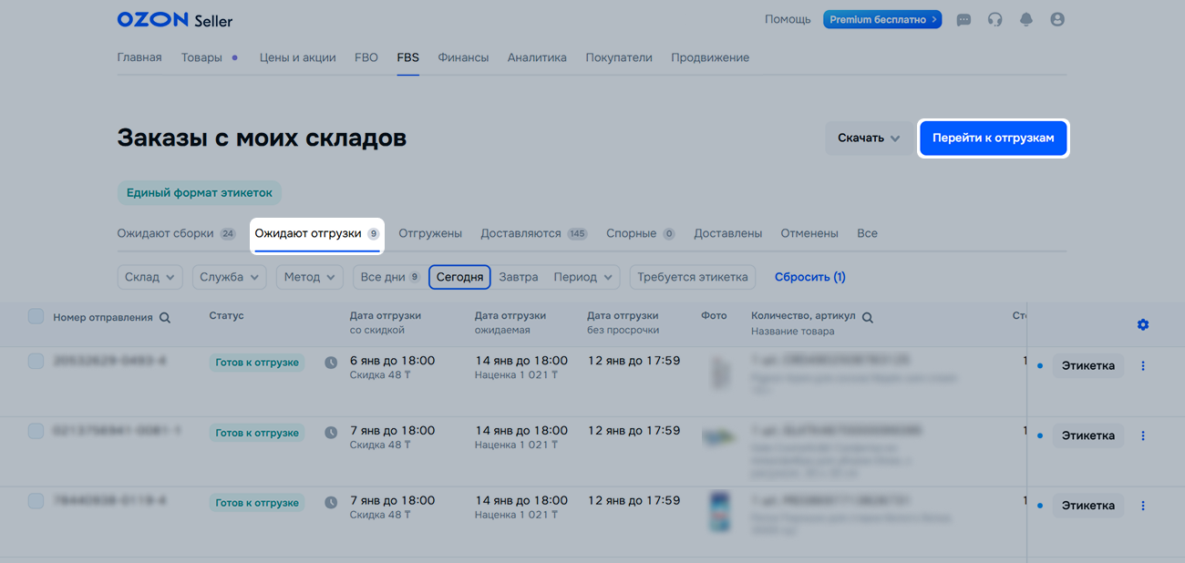The image size is (1185, 563).
Task: Search by shipment number magnifier icon
Action: 165,318
